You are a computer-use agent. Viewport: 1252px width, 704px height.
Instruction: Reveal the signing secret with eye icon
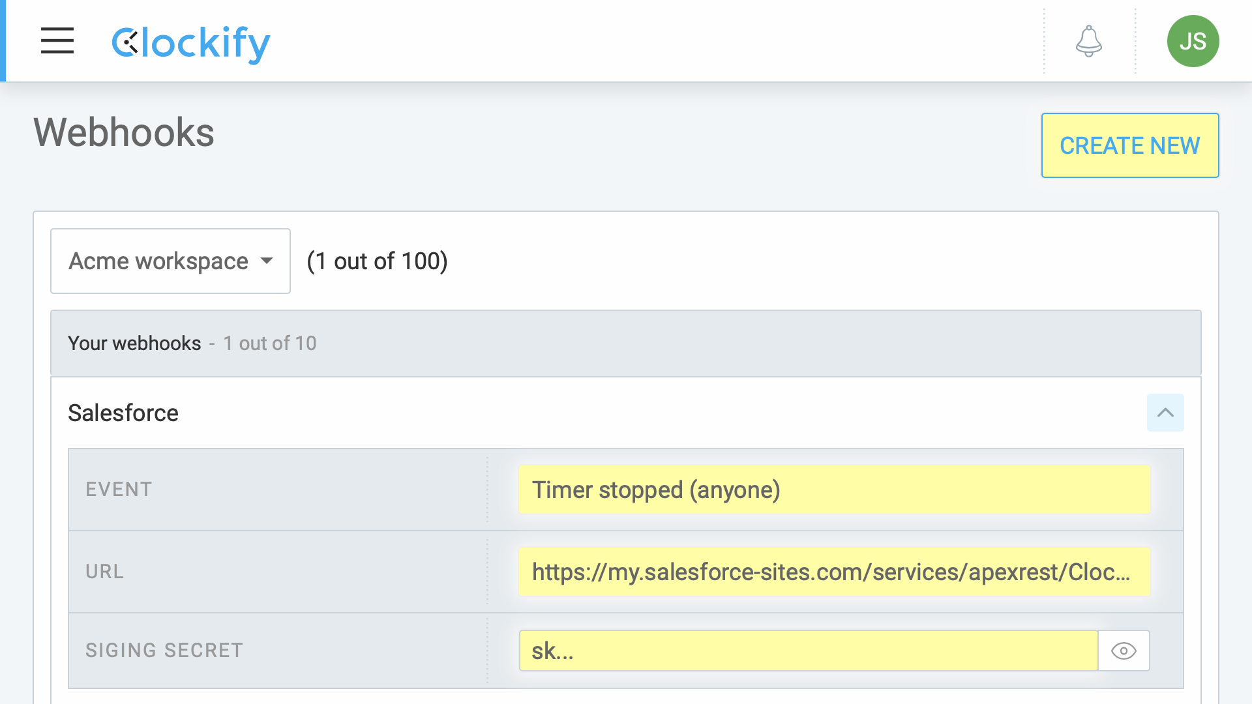1124,651
